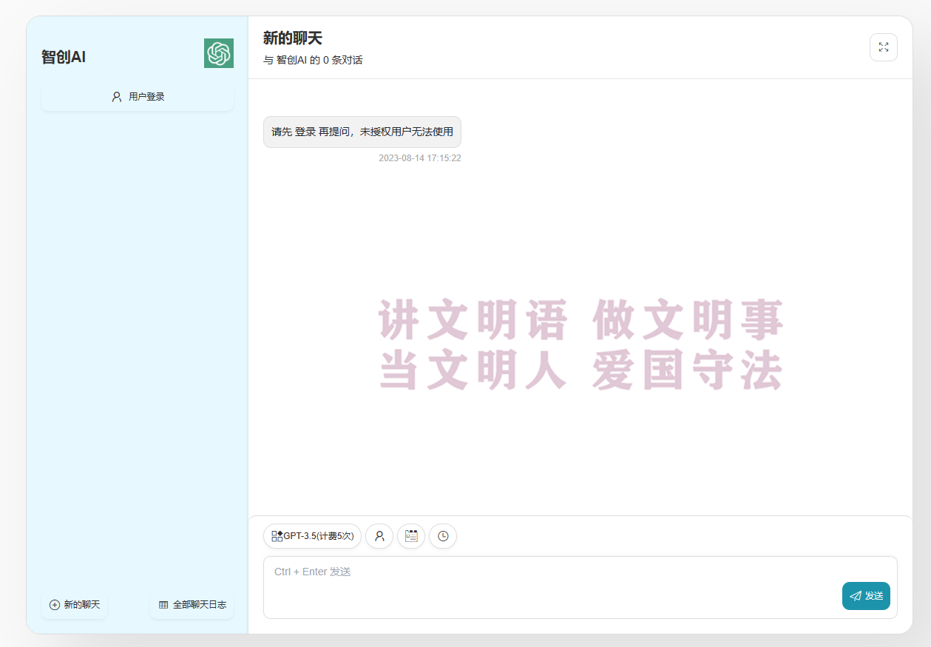The height and width of the screenshot is (647, 931).
Task: Click the 与 智创AI 的 0 条对话 subtitle
Action: point(313,60)
